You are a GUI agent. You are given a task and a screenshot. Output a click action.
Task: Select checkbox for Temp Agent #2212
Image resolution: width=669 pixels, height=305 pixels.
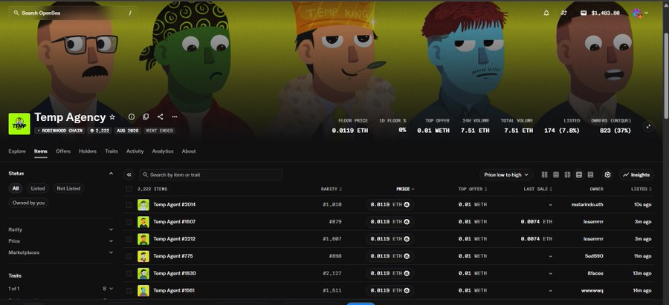pos(129,239)
